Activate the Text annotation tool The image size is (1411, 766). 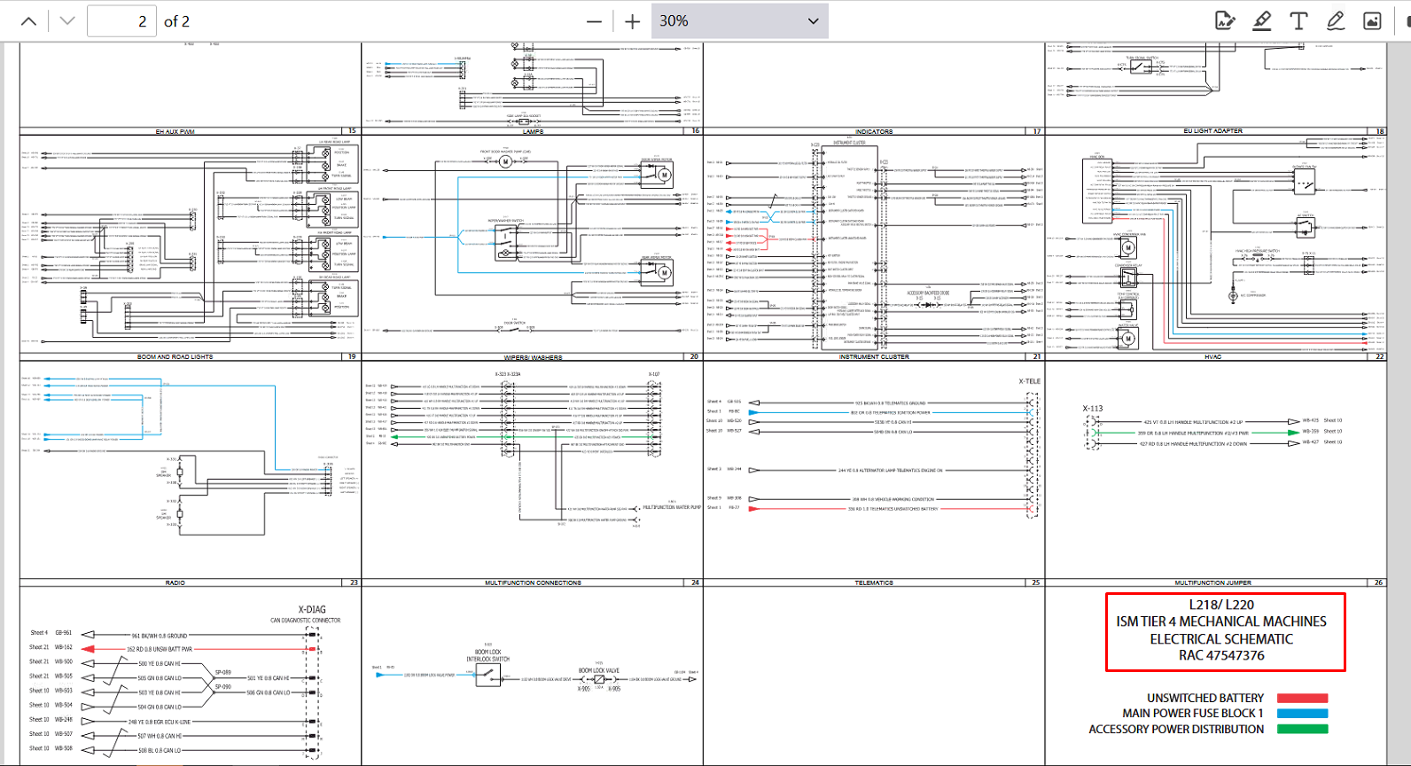1298,21
